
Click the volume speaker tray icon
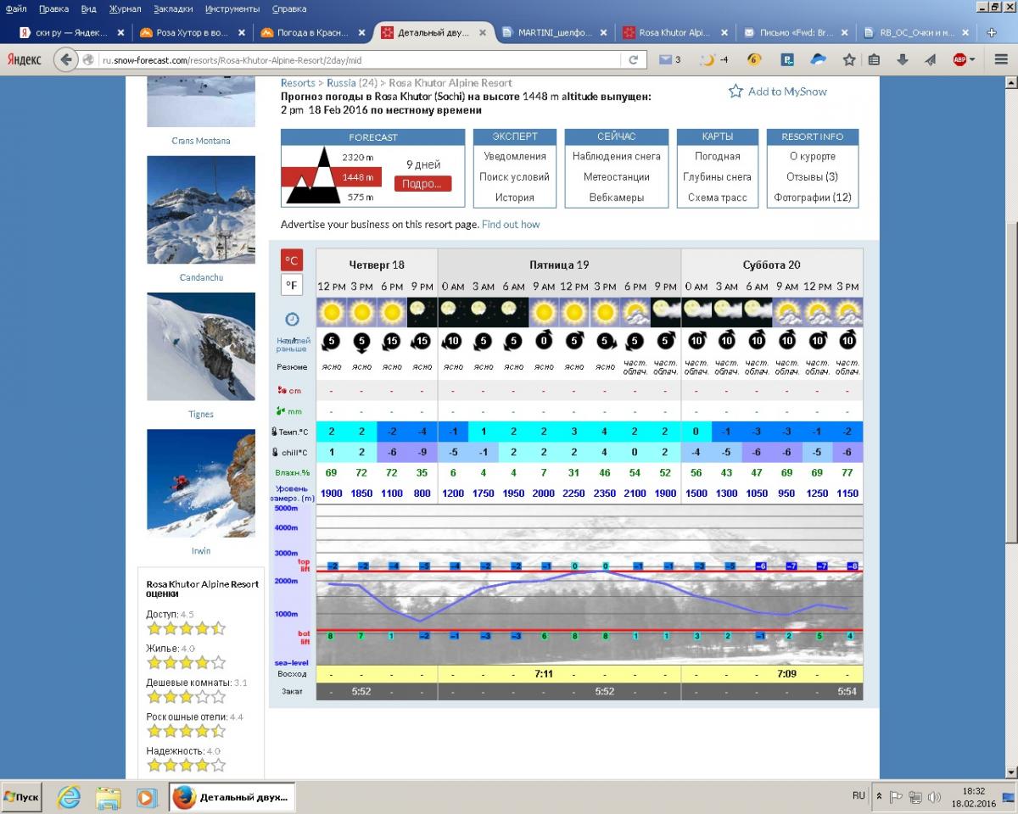[x=935, y=797]
